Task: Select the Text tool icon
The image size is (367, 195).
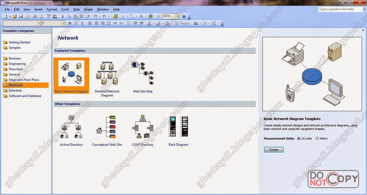Action: pyautogui.click(x=142, y=16)
